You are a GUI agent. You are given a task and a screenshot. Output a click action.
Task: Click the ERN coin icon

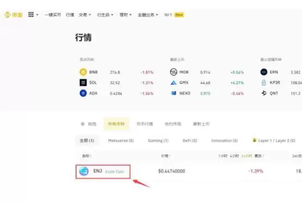(264, 72)
